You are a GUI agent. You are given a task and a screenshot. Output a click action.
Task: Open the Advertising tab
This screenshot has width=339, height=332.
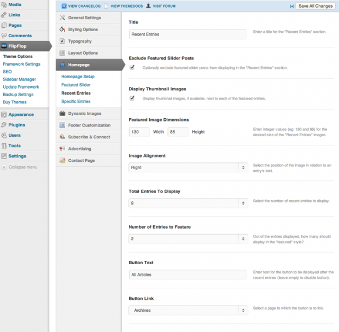pos(89,149)
